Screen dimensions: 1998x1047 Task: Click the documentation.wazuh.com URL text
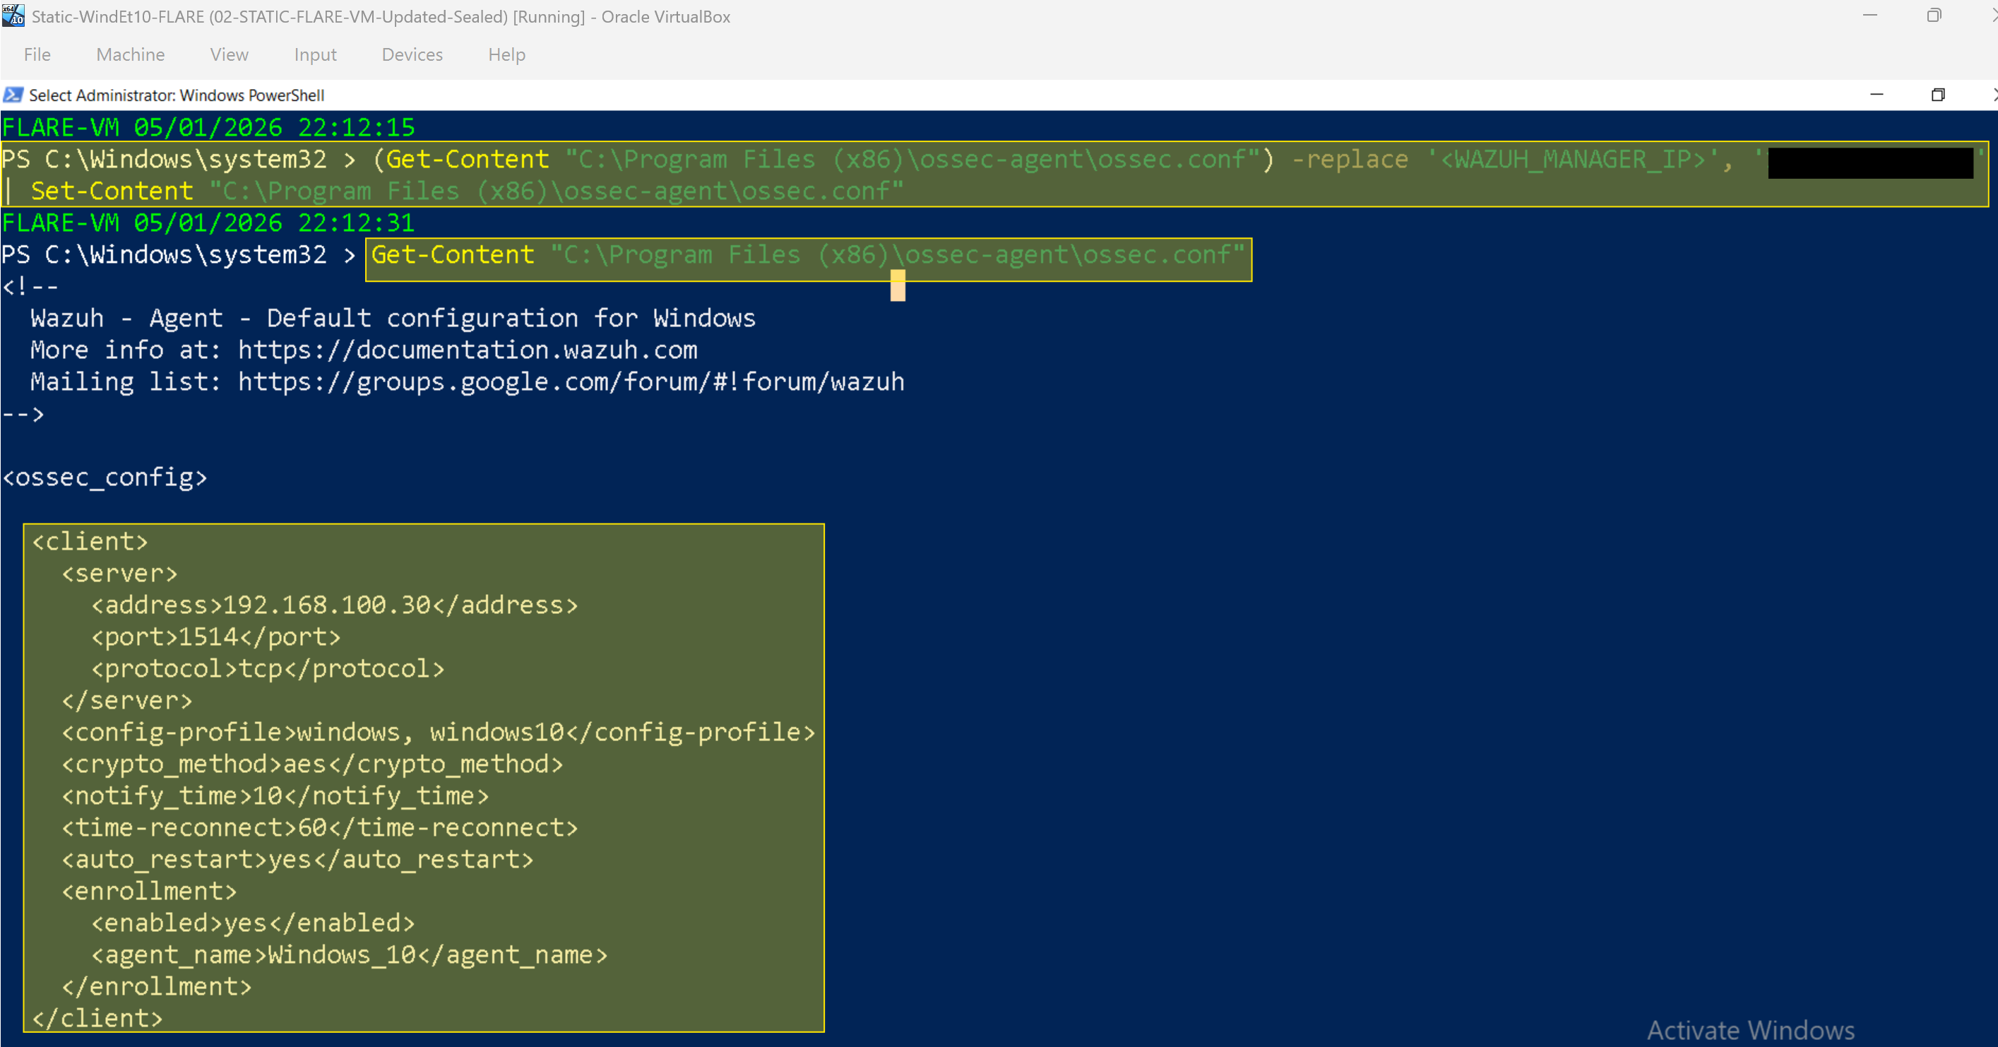pyautogui.click(x=468, y=349)
